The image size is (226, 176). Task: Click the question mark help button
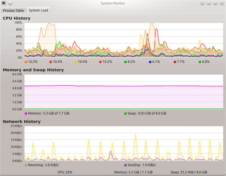click(202, 3)
